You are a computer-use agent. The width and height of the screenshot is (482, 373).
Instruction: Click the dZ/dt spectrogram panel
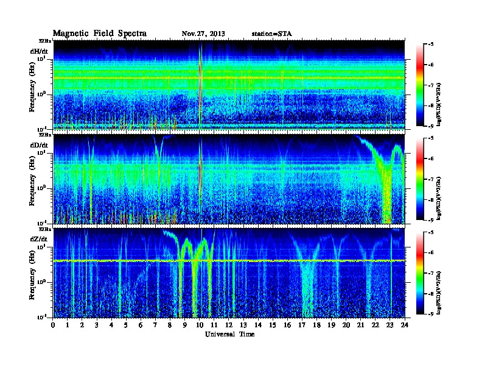(x=229, y=273)
